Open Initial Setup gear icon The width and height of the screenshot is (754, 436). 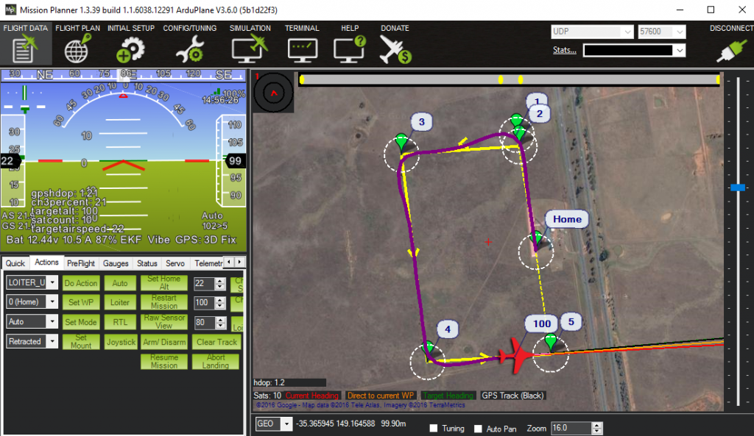[130, 50]
